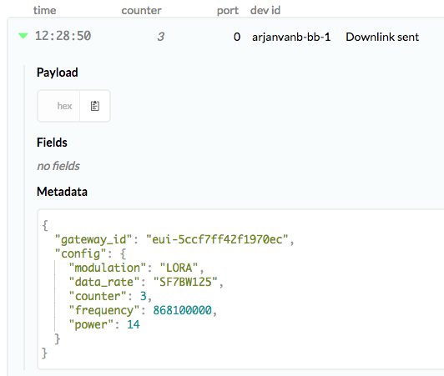444x376 pixels.
Task: Click the Fields section heading
Action: point(52,143)
